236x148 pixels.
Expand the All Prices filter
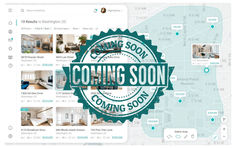click(x=27, y=28)
